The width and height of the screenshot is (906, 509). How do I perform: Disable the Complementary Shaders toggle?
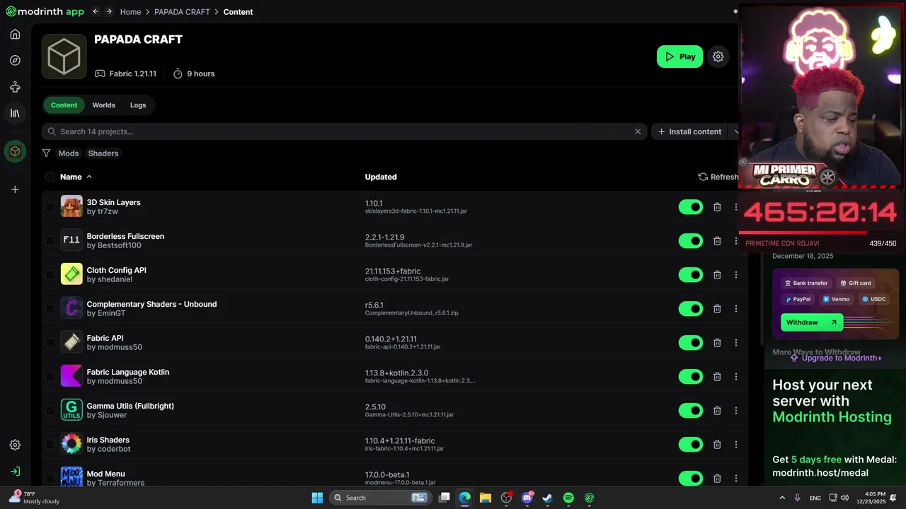[691, 309]
